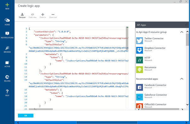Viewport: 190px width, 124px height.
Task: Click the "contentVersion" line in code
Action: (x=52, y=32)
